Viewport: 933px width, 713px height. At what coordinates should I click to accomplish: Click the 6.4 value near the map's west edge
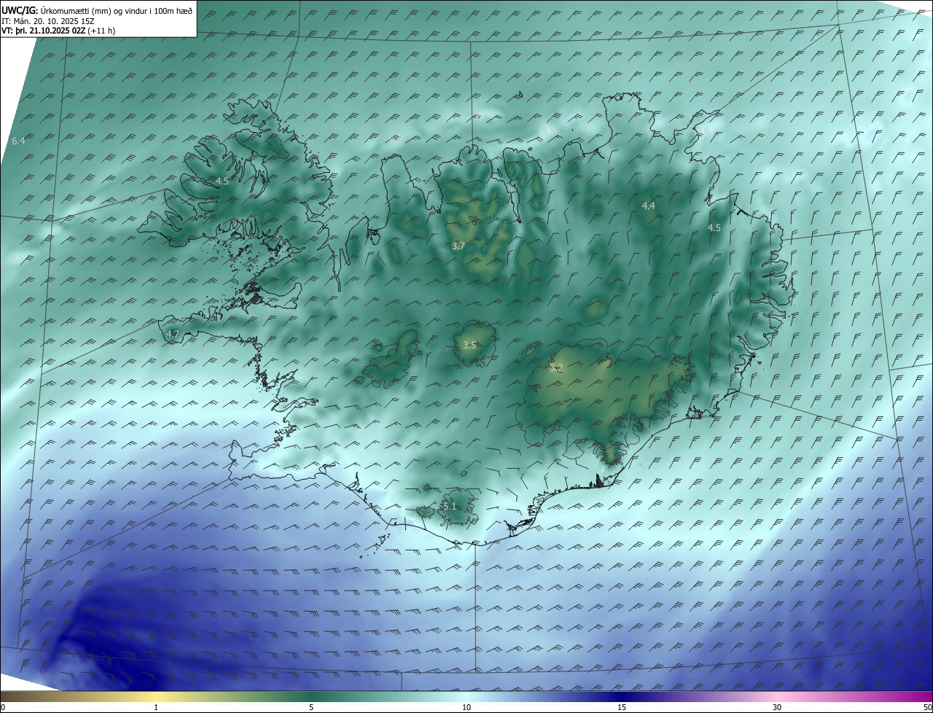tap(19, 141)
